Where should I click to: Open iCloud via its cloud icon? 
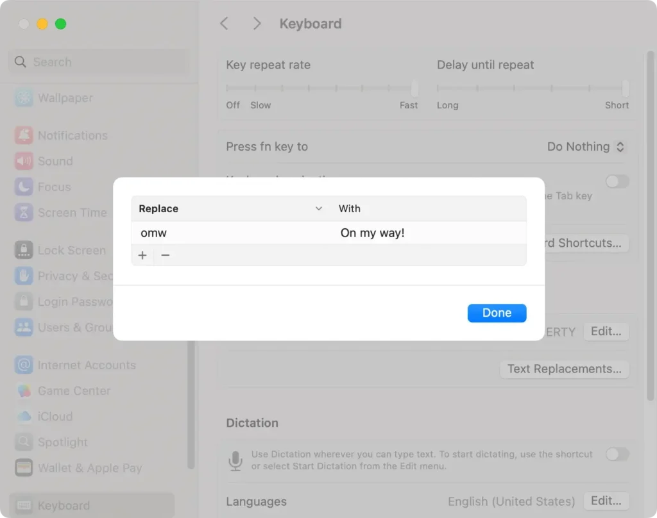(24, 416)
